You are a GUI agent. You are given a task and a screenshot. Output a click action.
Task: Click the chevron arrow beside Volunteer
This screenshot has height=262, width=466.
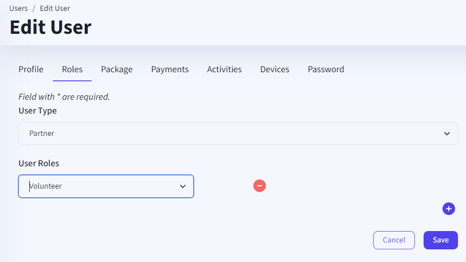click(183, 186)
